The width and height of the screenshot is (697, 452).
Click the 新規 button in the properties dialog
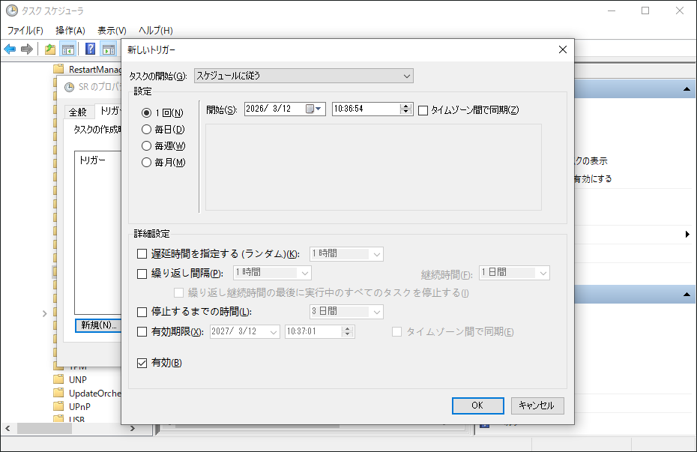click(x=97, y=326)
